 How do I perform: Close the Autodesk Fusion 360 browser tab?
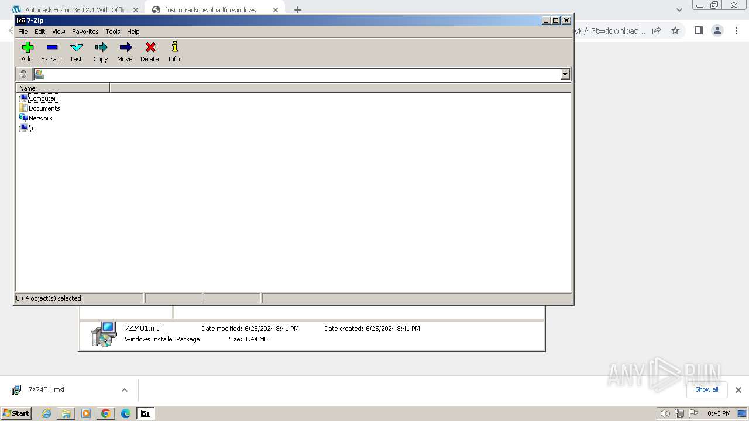click(136, 9)
